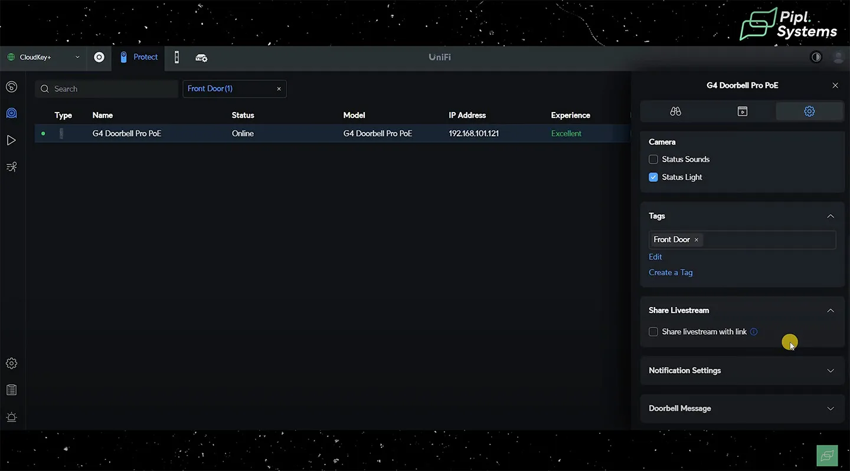Screen dimensions: 850x471
Task: Sort by the IP Address column header
Action: (x=467, y=116)
